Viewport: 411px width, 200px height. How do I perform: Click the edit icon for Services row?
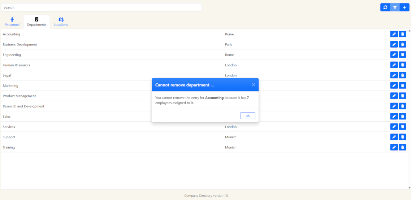(x=394, y=127)
